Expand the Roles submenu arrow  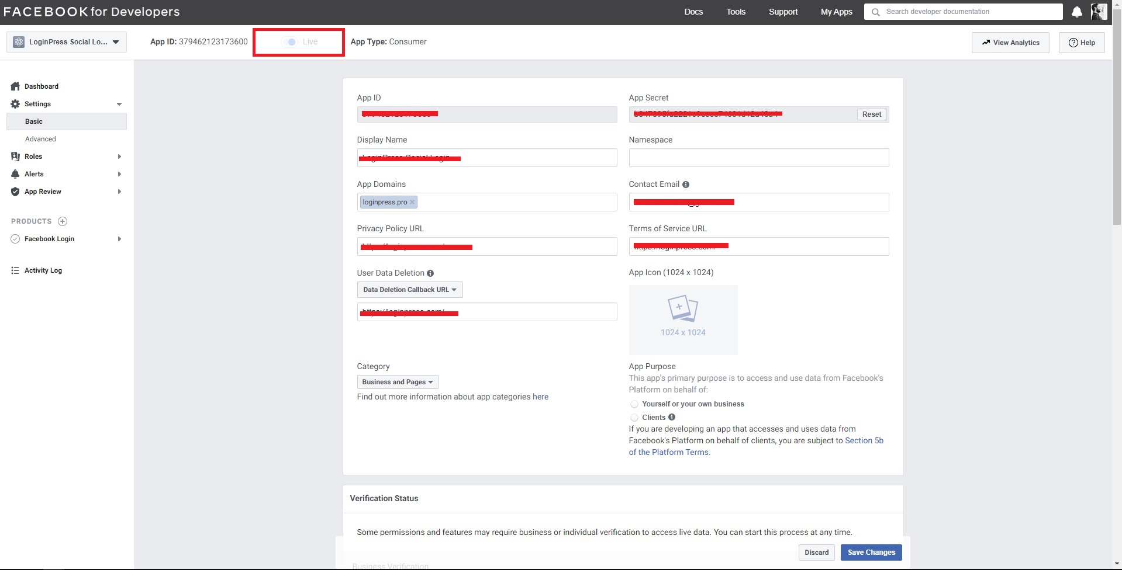pos(119,157)
